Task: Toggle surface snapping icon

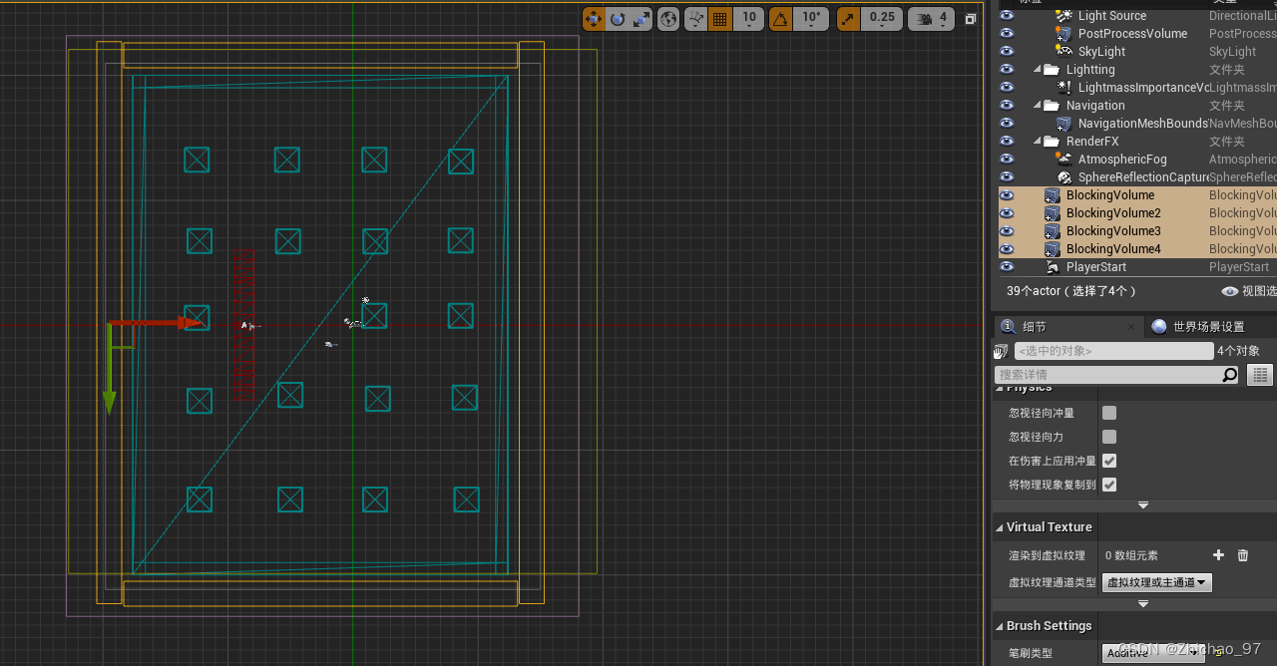Action: click(x=695, y=18)
